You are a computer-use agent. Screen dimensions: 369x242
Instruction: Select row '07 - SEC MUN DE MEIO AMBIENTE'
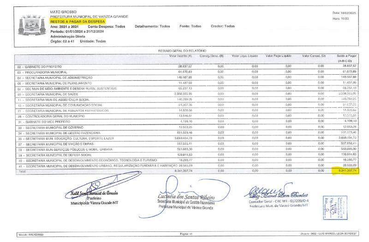(187, 89)
